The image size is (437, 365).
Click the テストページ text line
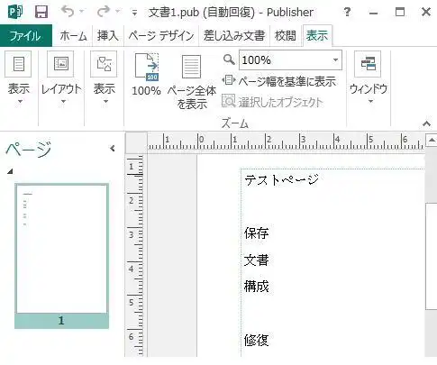(x=281, y=180)
